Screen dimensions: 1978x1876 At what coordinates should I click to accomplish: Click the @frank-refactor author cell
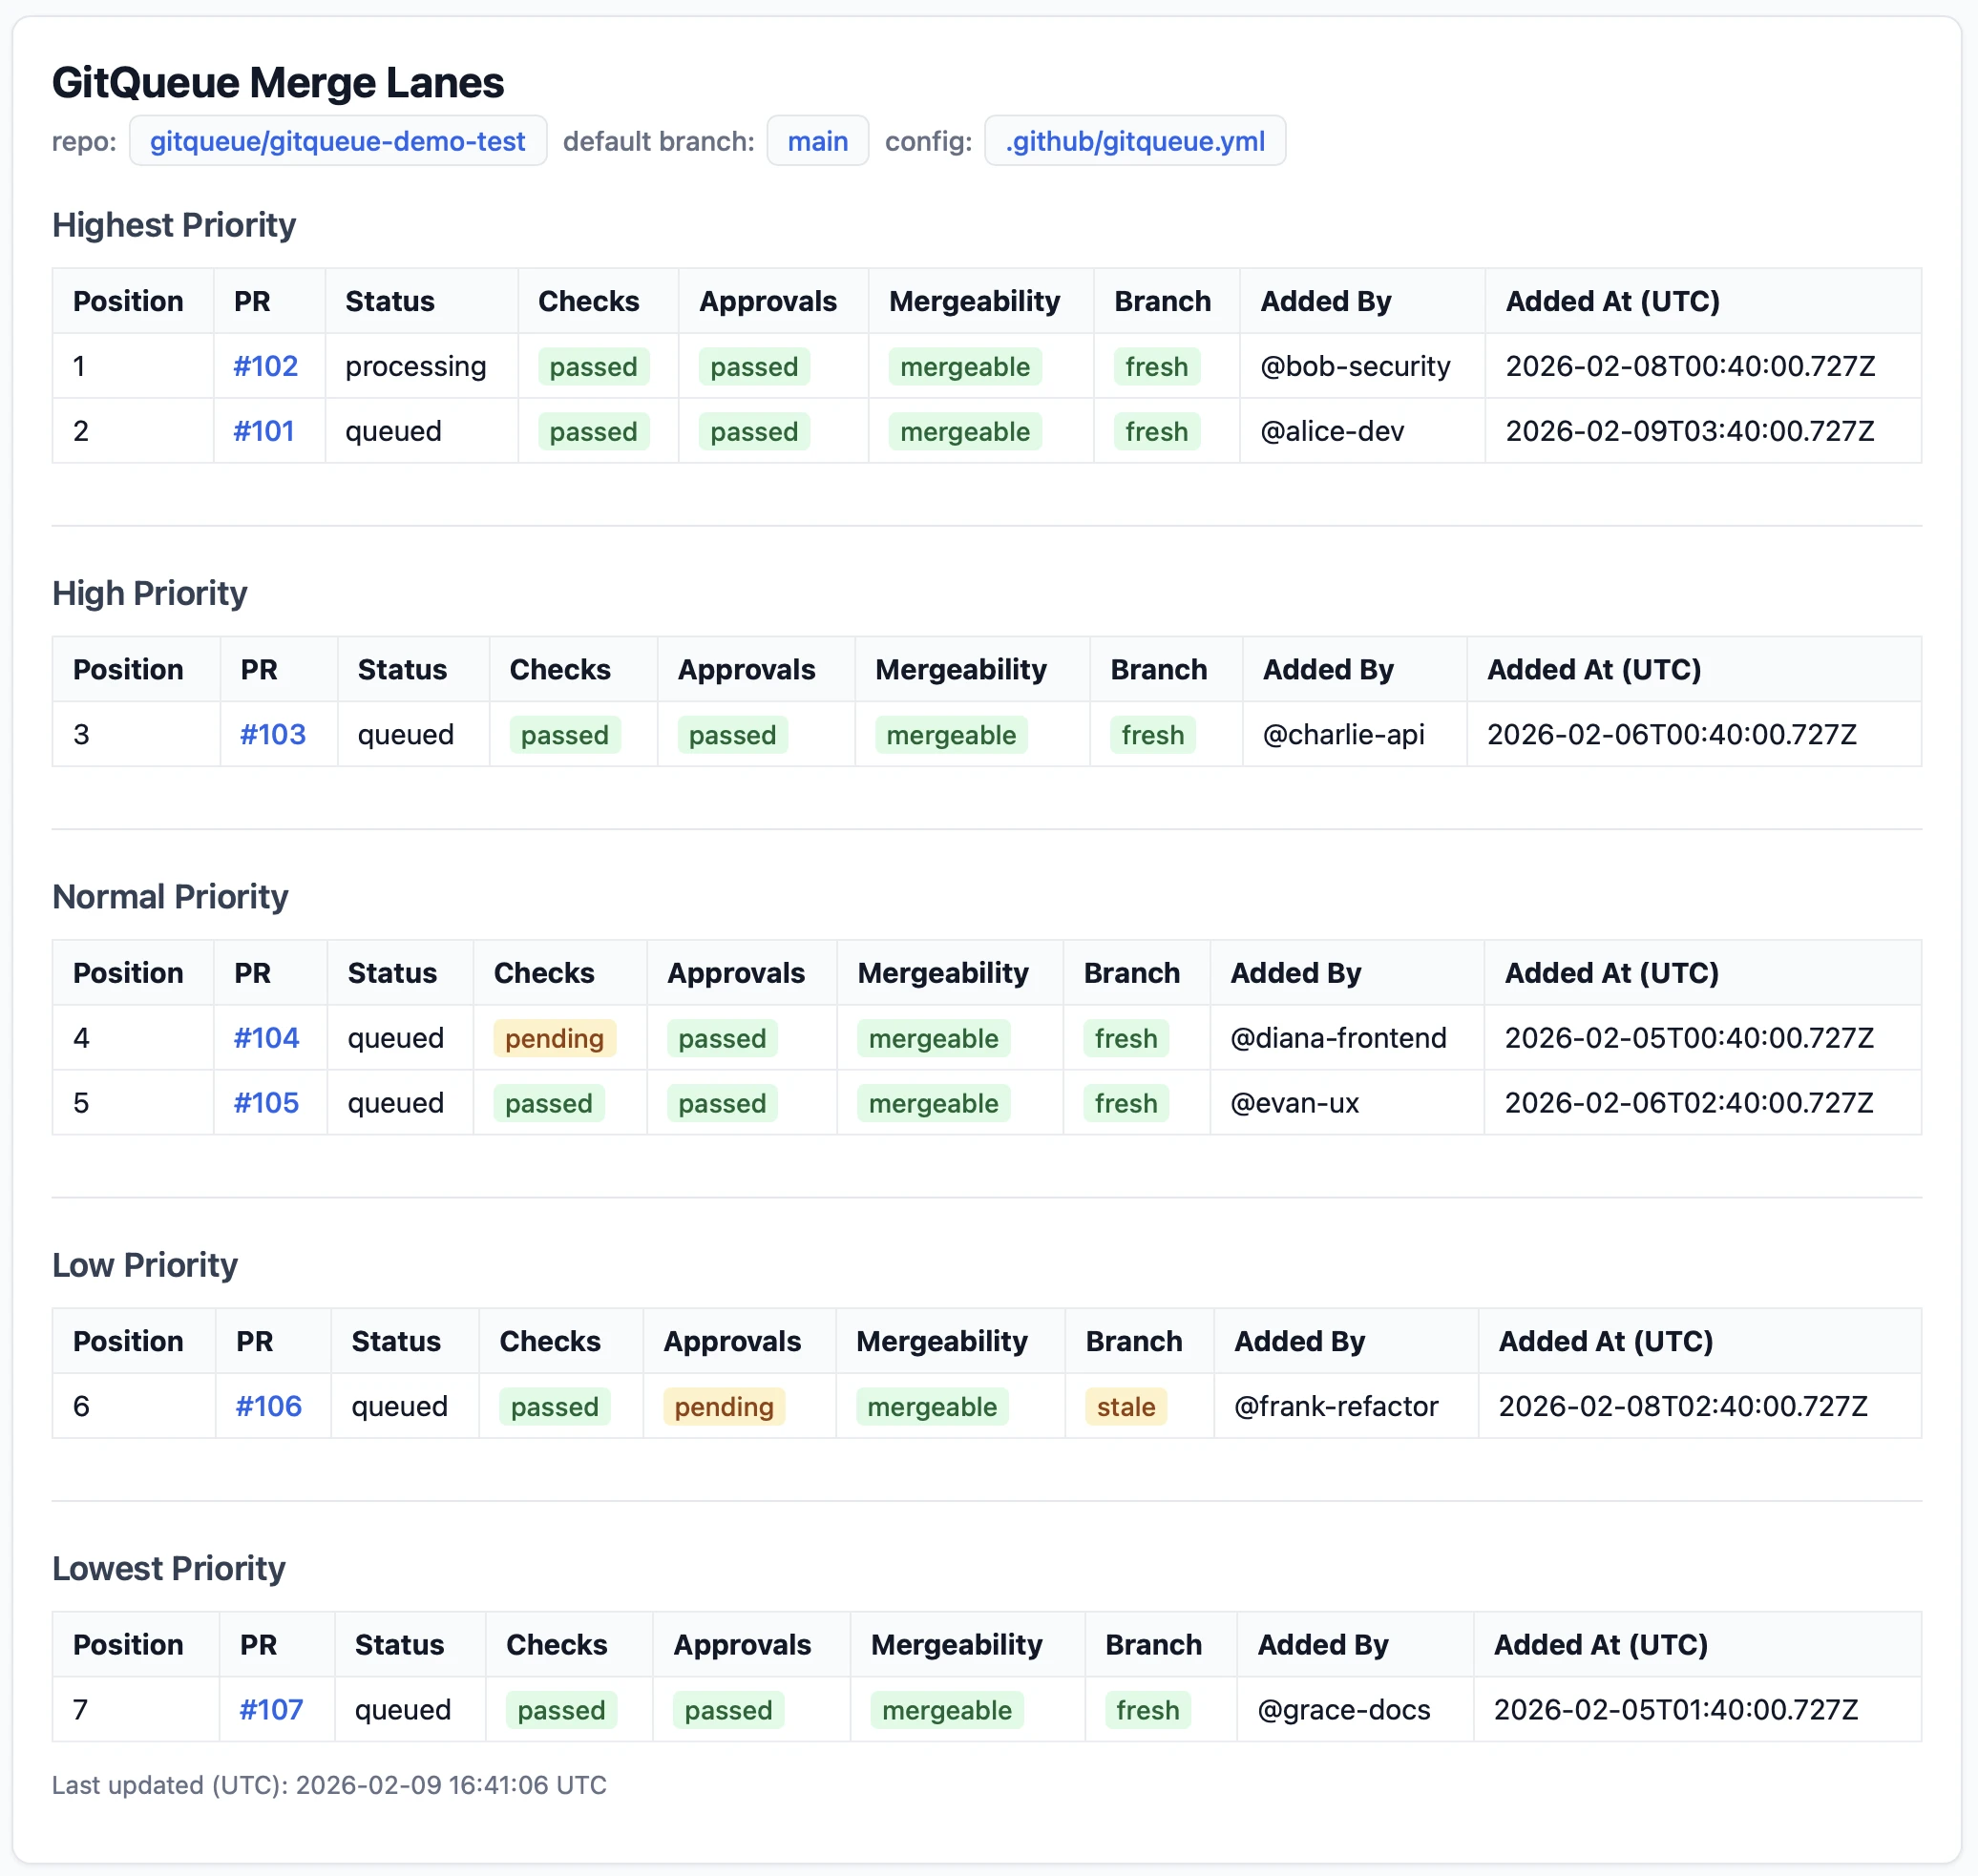pos(1336,1406)
